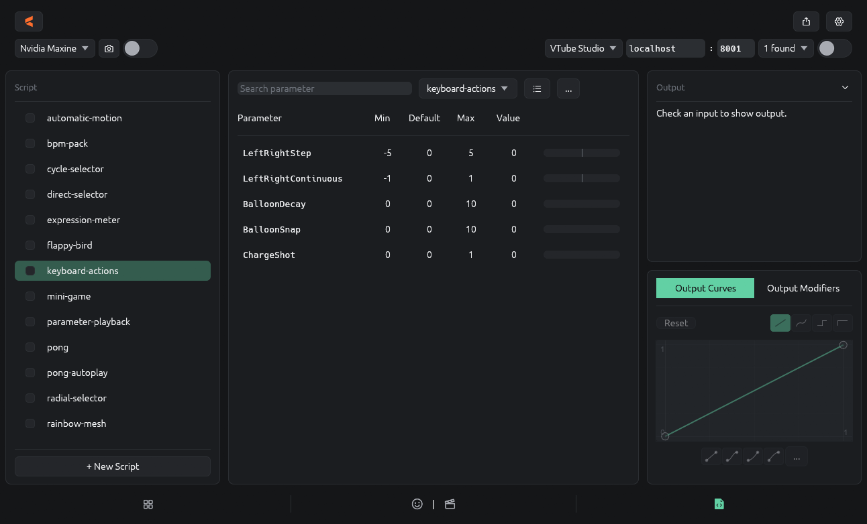Tick the rainbow-mesh script checkbox

(x=30, y=423)
